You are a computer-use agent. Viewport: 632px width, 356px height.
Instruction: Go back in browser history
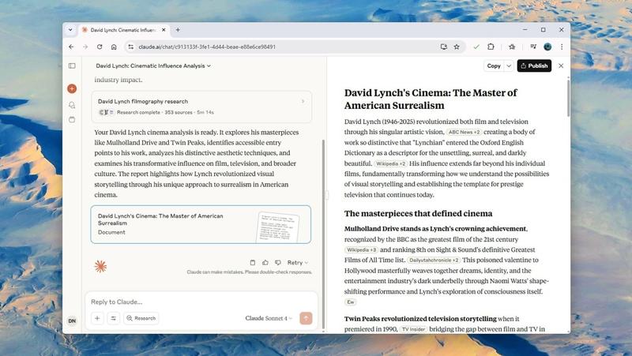[x=71, y=47]
